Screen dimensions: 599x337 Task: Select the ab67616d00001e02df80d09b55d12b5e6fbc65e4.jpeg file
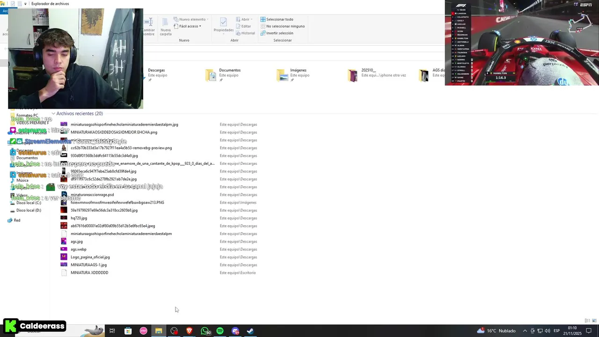tap(113, 226)
